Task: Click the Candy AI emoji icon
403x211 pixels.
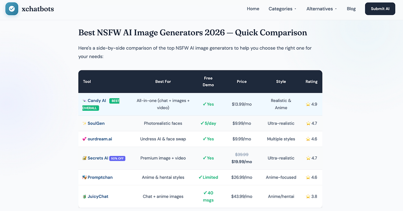Action: pyautogui.click(x=84, y=101)
